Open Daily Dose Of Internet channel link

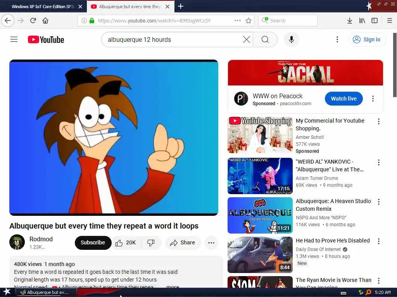pos(318,249)
